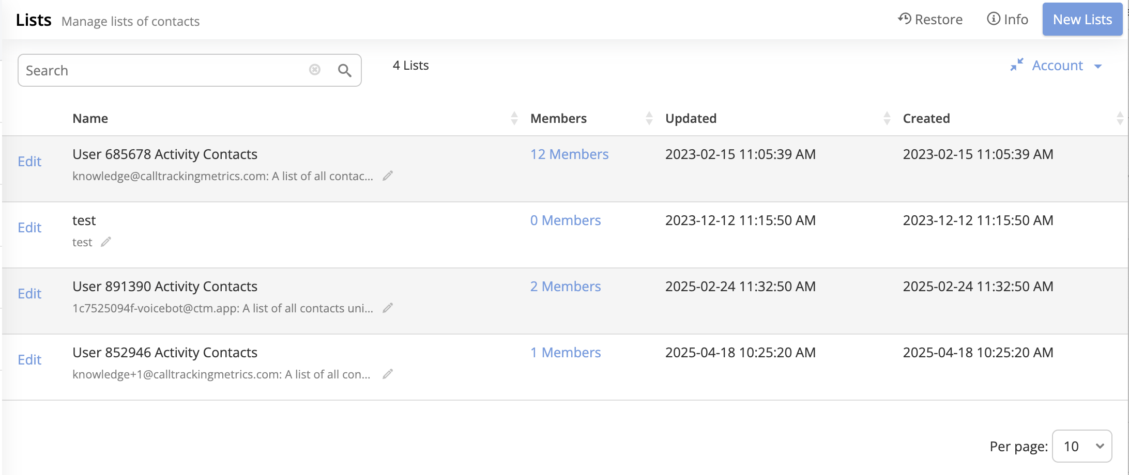Click the Created column header
The image size is (1129, 475).
(926, 118)
